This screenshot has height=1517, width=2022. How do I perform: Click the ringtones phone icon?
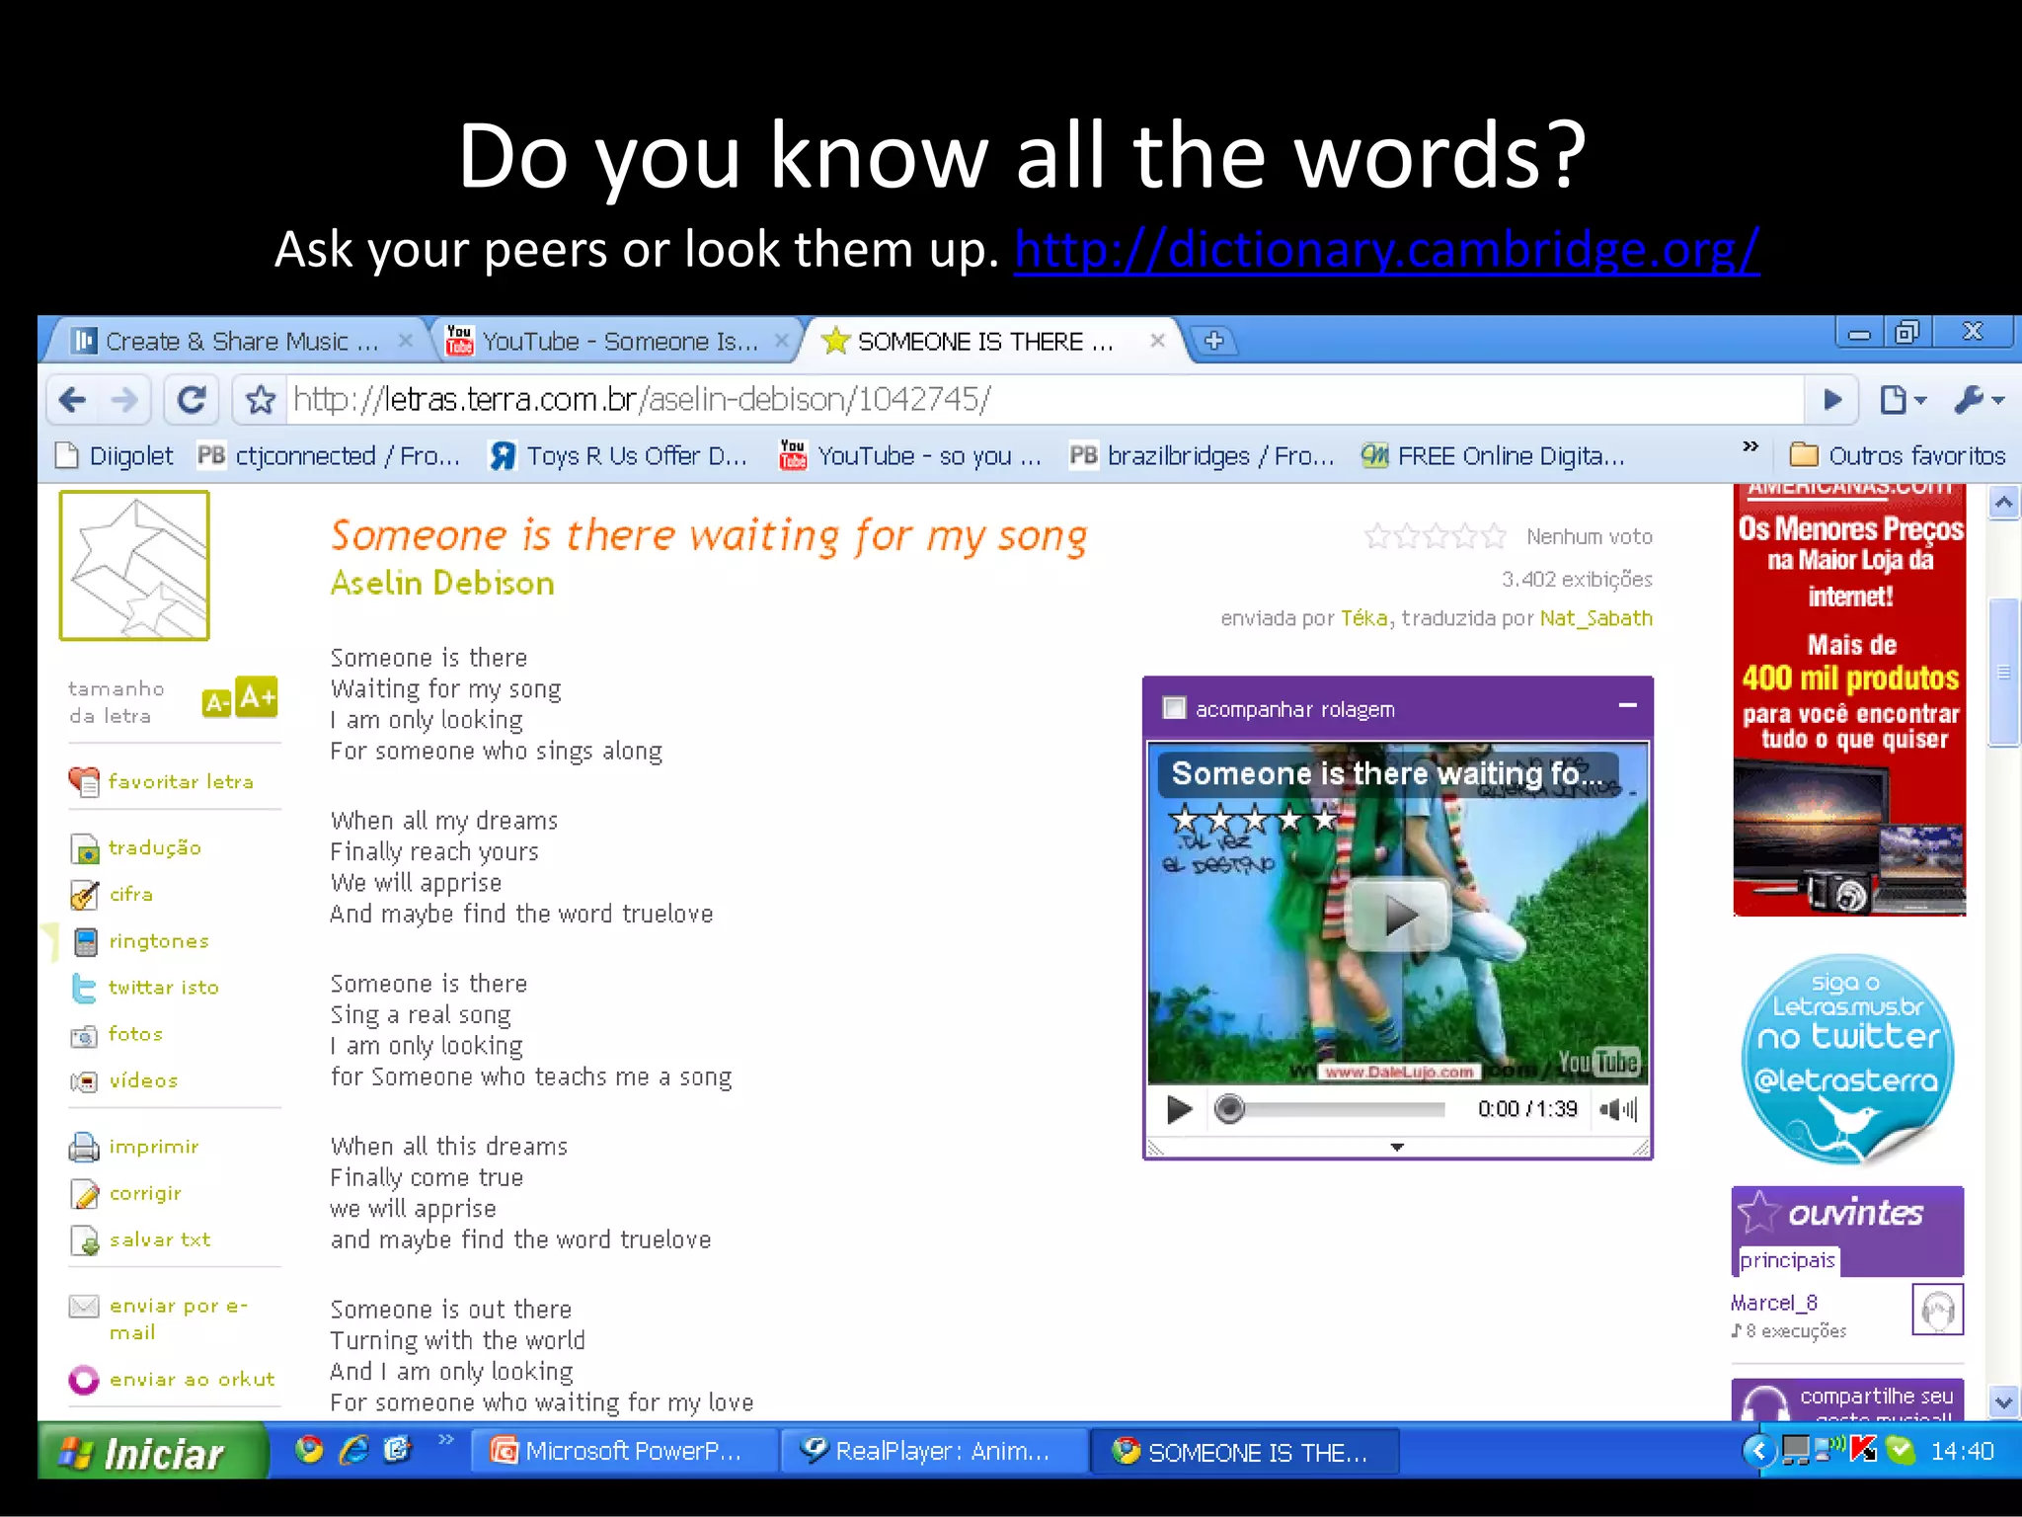[86, 942]
